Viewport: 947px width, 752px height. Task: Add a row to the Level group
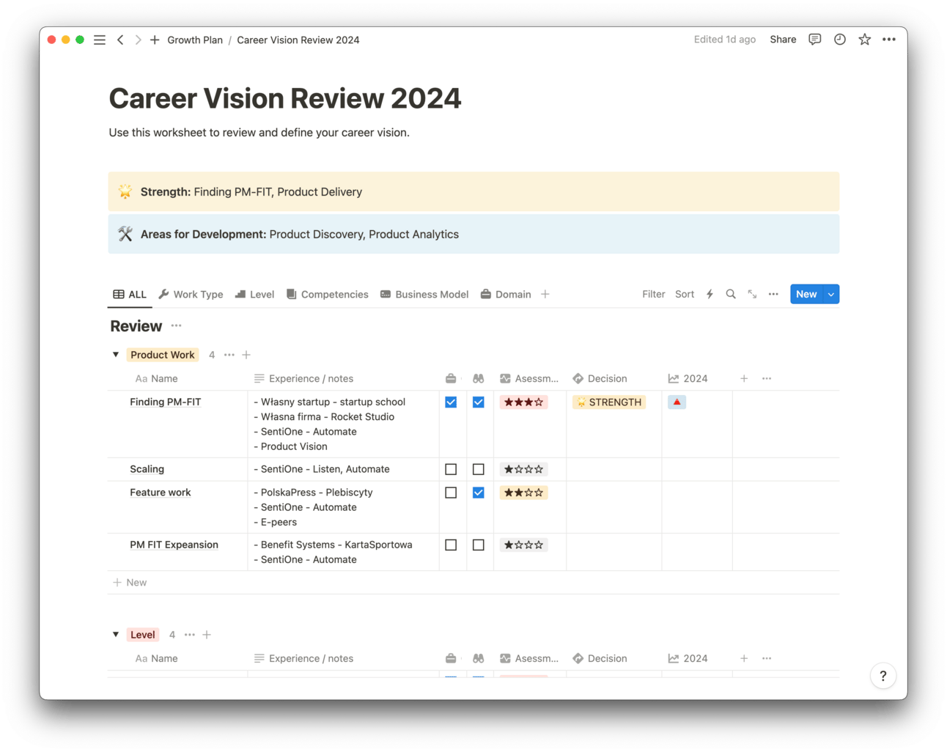(207, 635)
